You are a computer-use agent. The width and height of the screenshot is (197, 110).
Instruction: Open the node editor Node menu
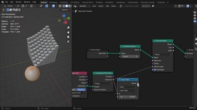coord(113,6)
